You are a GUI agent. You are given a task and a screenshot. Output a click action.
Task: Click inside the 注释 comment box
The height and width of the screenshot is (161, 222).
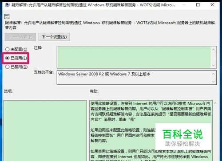134,57
